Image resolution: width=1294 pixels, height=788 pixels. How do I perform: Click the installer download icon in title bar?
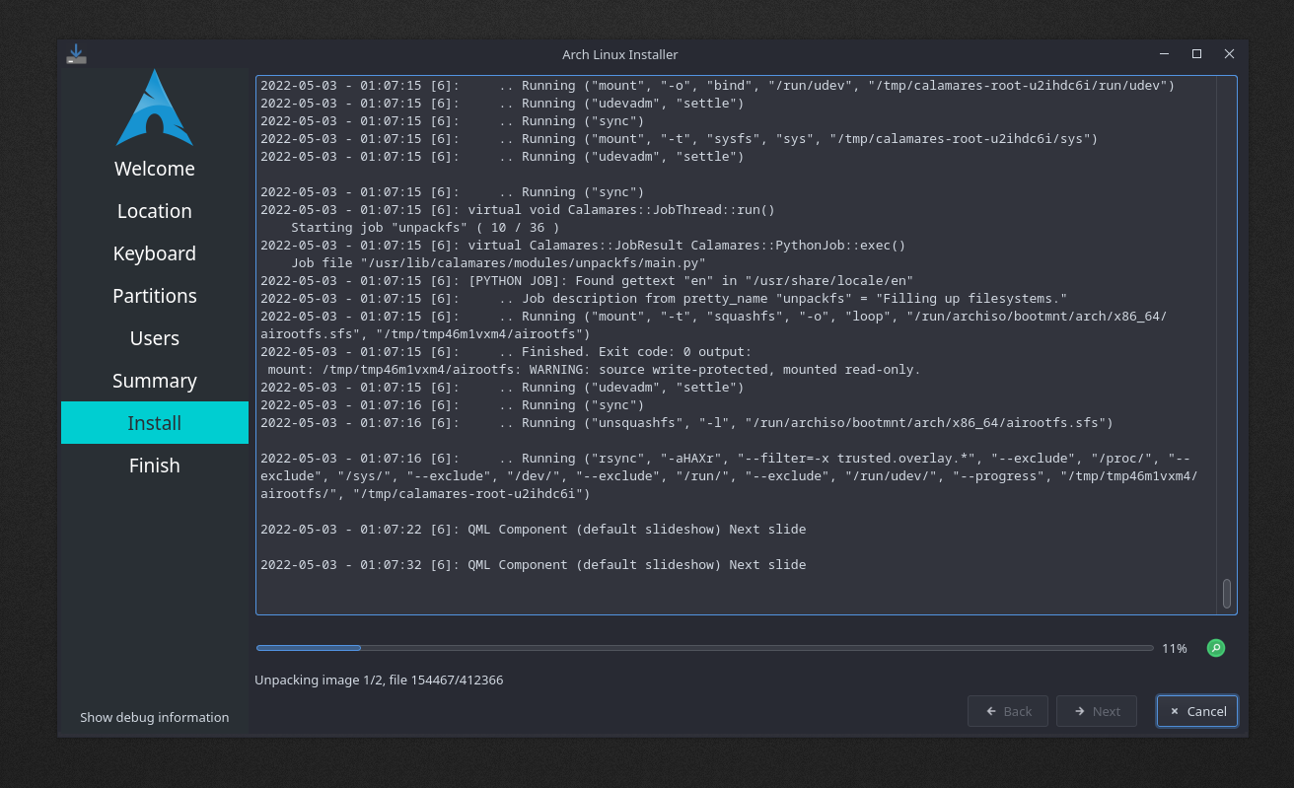77,54
